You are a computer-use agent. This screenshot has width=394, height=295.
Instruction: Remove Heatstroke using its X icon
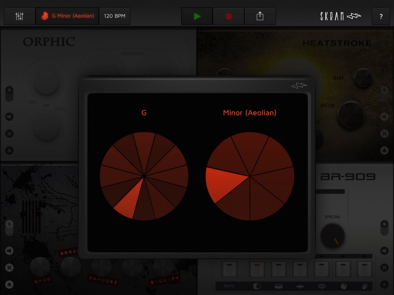pyautogui.click(x=384, y=134)
